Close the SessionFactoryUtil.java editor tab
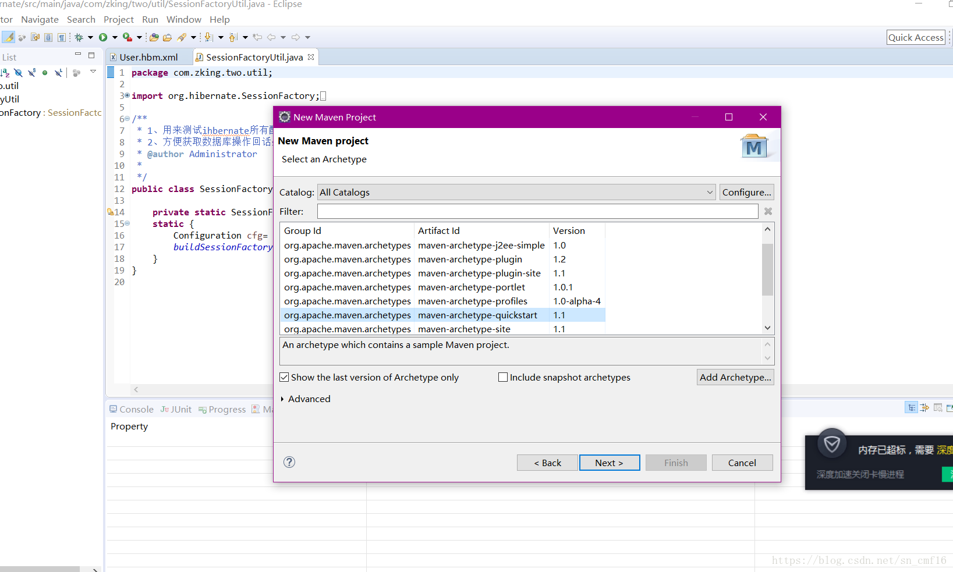The image size is (953, 572). [311, 57]
